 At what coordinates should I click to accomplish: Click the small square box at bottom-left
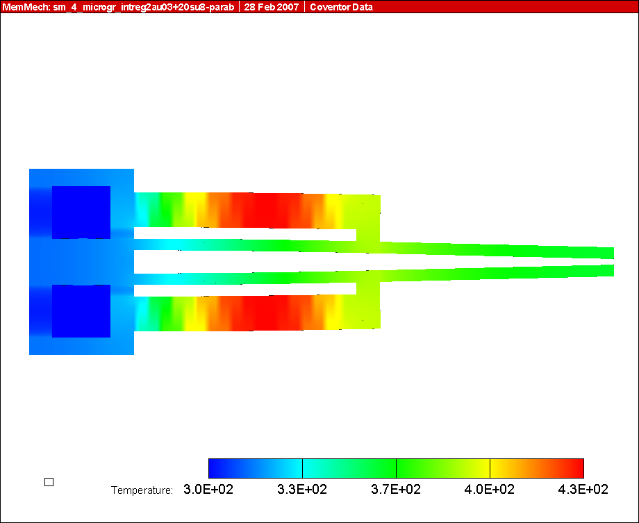pos(49,482)
